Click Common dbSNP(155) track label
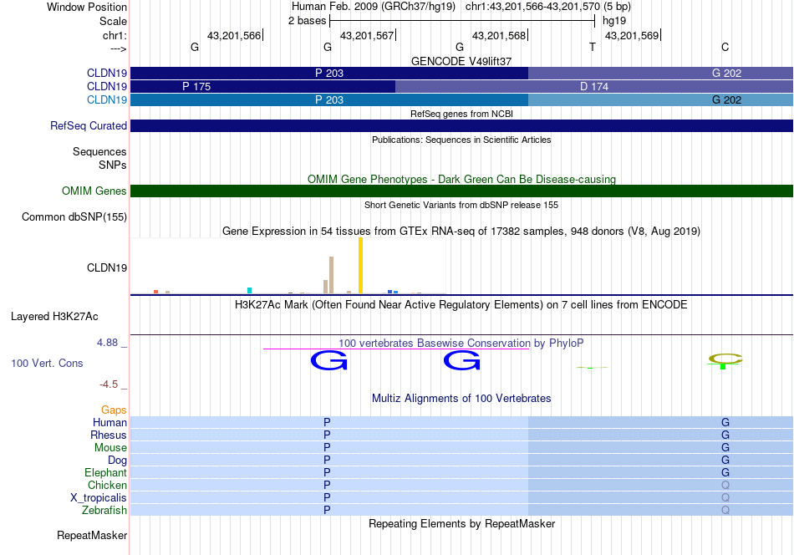The width and height of the screenshot is (794, 555). click(x=74, y=216)
